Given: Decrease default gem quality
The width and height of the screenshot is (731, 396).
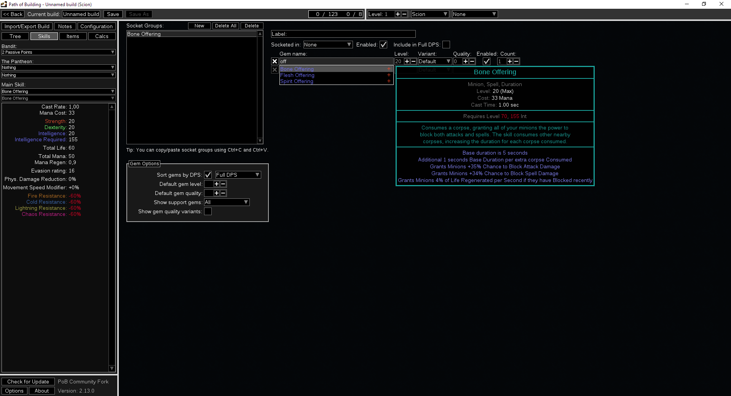Looking at the screenshot, I should point(223,193).
